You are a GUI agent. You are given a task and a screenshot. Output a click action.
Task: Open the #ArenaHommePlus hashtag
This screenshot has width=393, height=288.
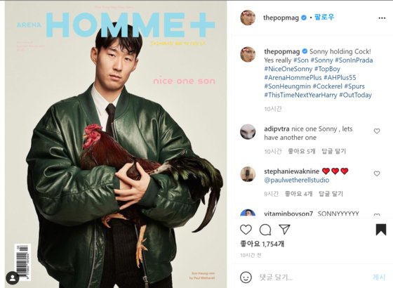point(293,77)
